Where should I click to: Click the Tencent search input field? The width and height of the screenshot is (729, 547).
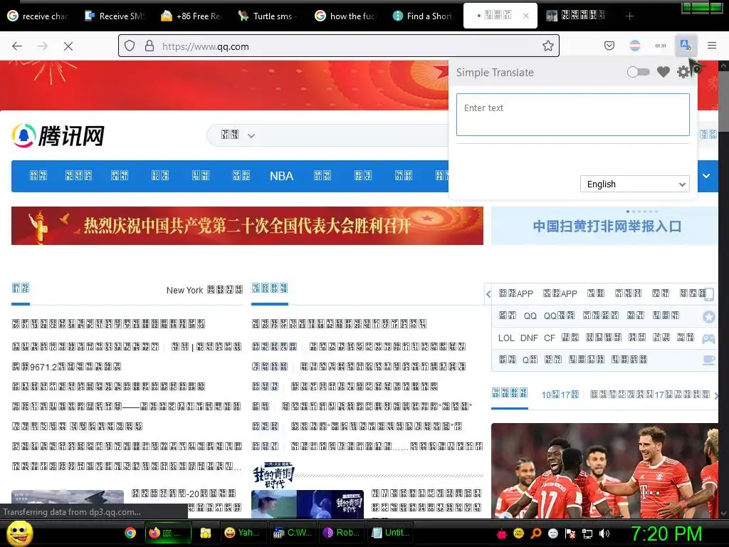(353, 135)
